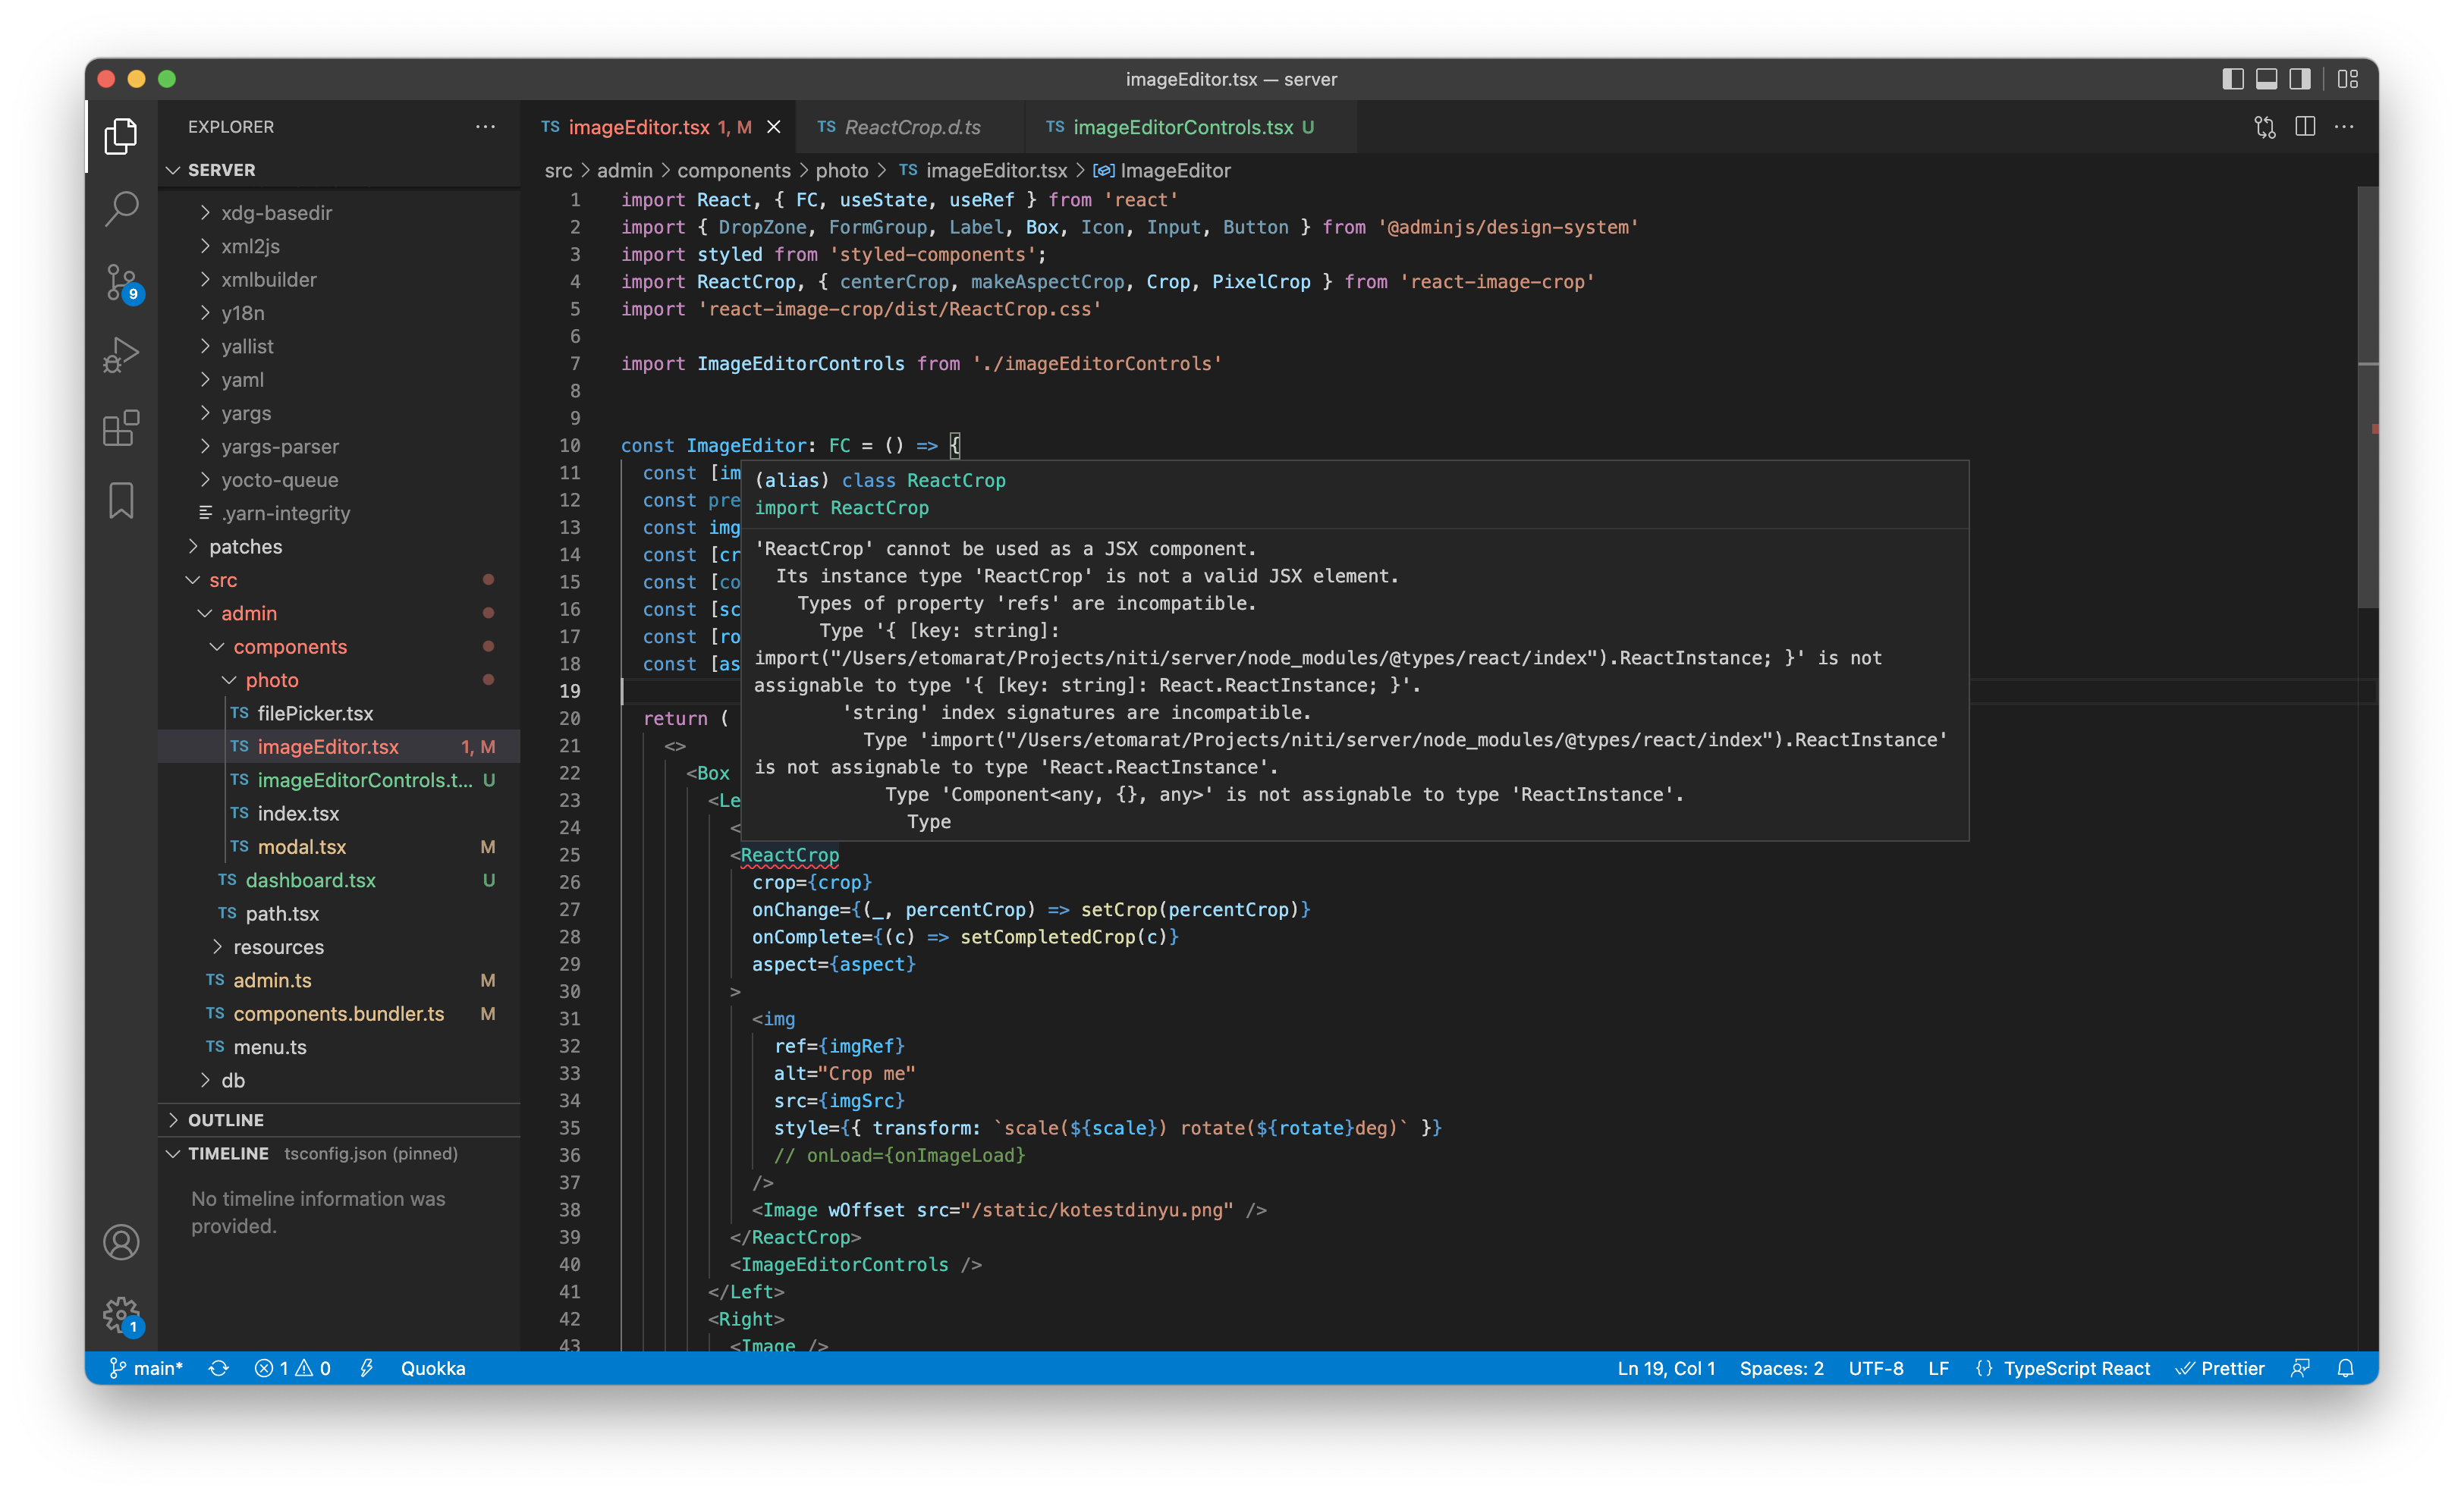Open the Manage settings gear
This screenshot has width=2464, height=1497.
(120, 1316)
